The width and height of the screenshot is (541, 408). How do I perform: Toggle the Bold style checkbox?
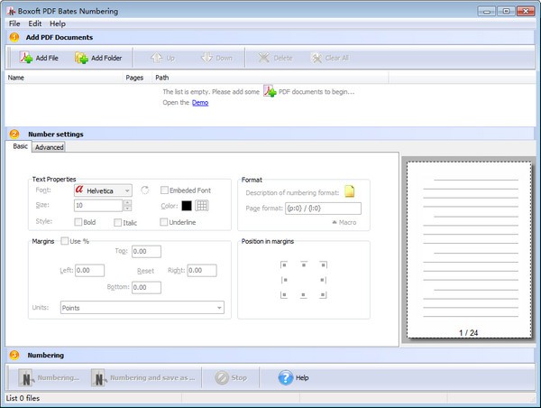tap(78, 222)
